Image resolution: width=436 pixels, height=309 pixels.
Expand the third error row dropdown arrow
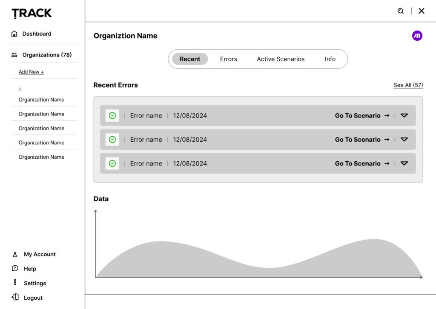tap(404, 163)
